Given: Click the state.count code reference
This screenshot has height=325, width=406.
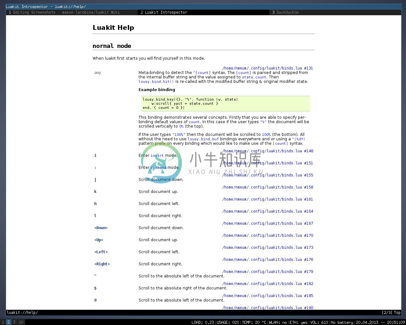Looking at the screenshot, I should click(254, 77).
